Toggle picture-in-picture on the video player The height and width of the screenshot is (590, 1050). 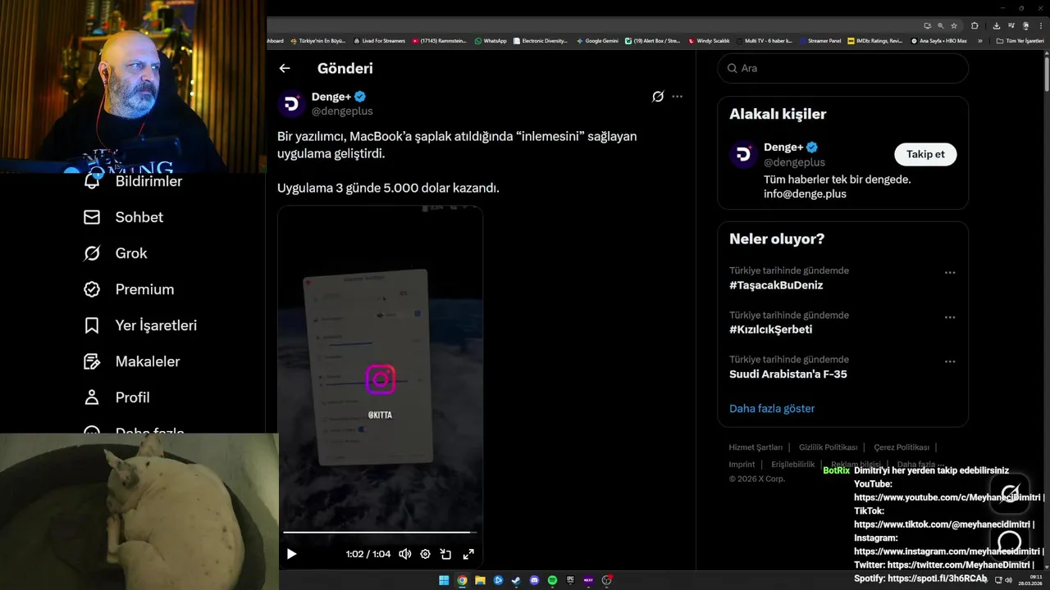pos(445,554)
